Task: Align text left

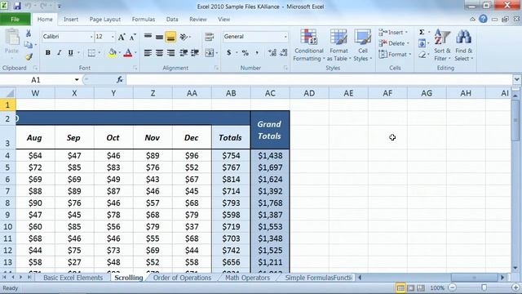Action: click(x=148, y=53)
